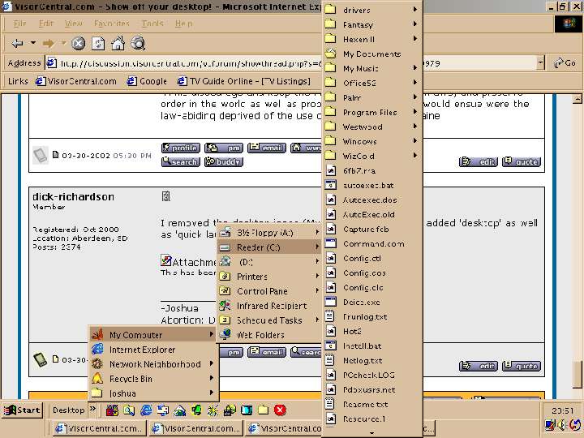The image size is (584, 438).
Task: Open the Recycle Bin menu entry
Action: [x=131, y=379]
